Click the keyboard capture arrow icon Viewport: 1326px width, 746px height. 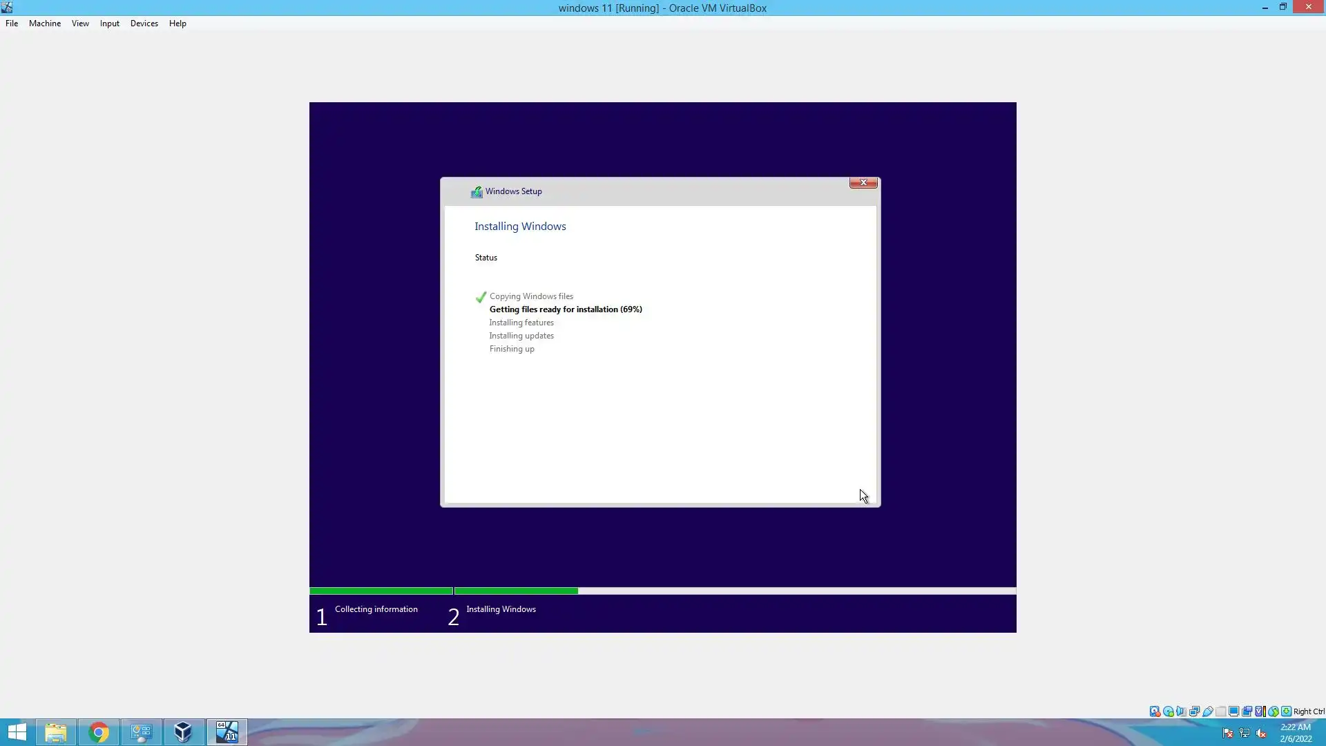(x=1287, y=711)
